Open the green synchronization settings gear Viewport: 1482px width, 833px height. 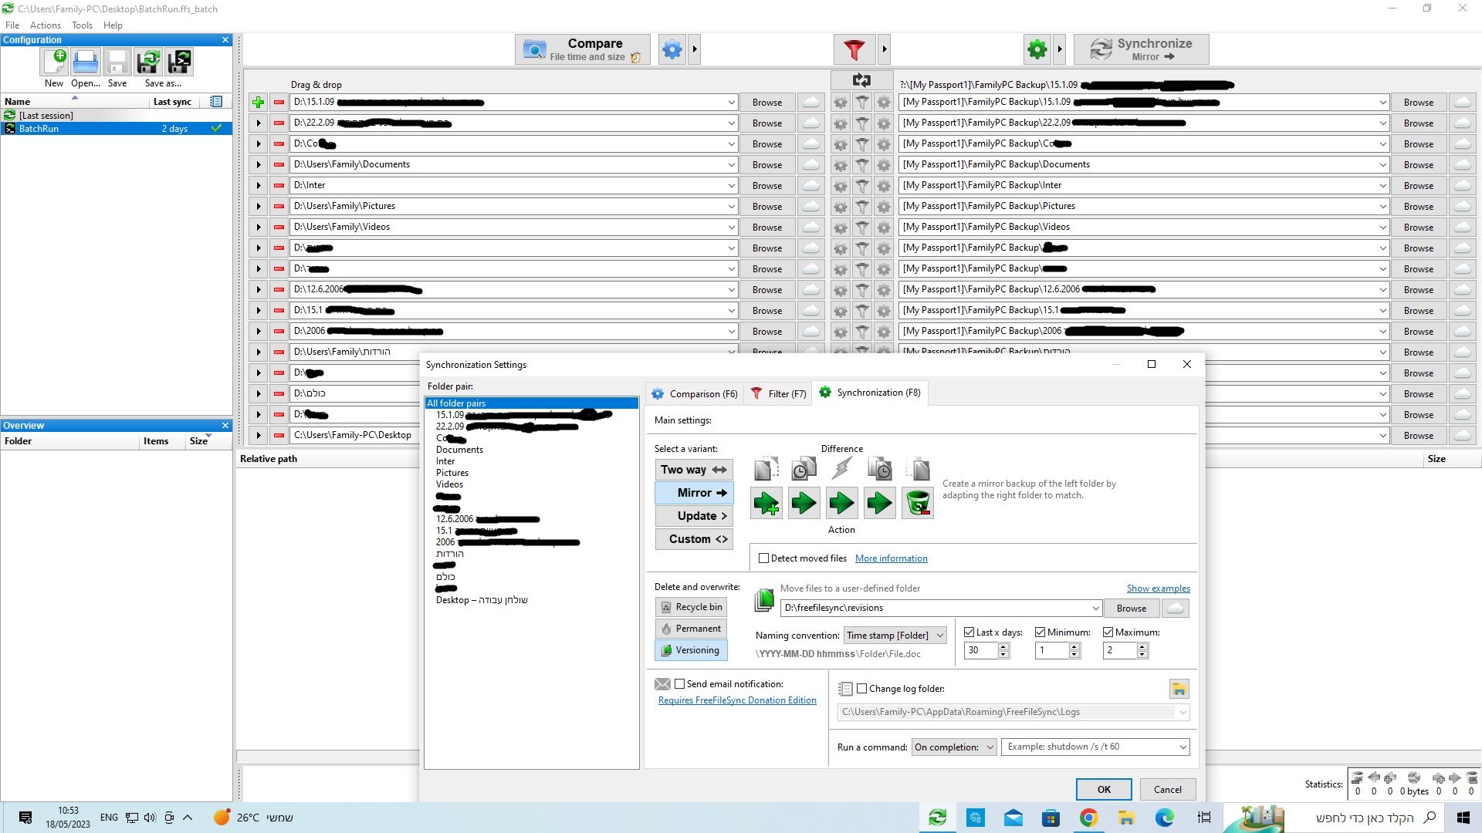coord(1037,49)
